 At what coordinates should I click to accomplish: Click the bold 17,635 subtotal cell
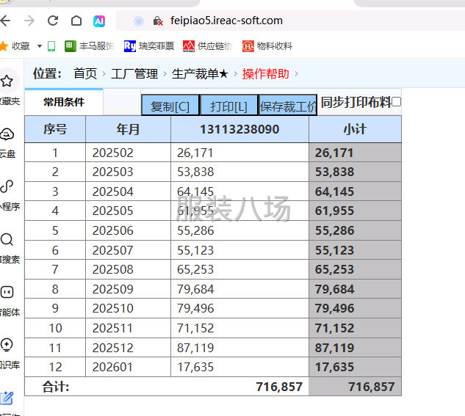(x=355, y=367)
